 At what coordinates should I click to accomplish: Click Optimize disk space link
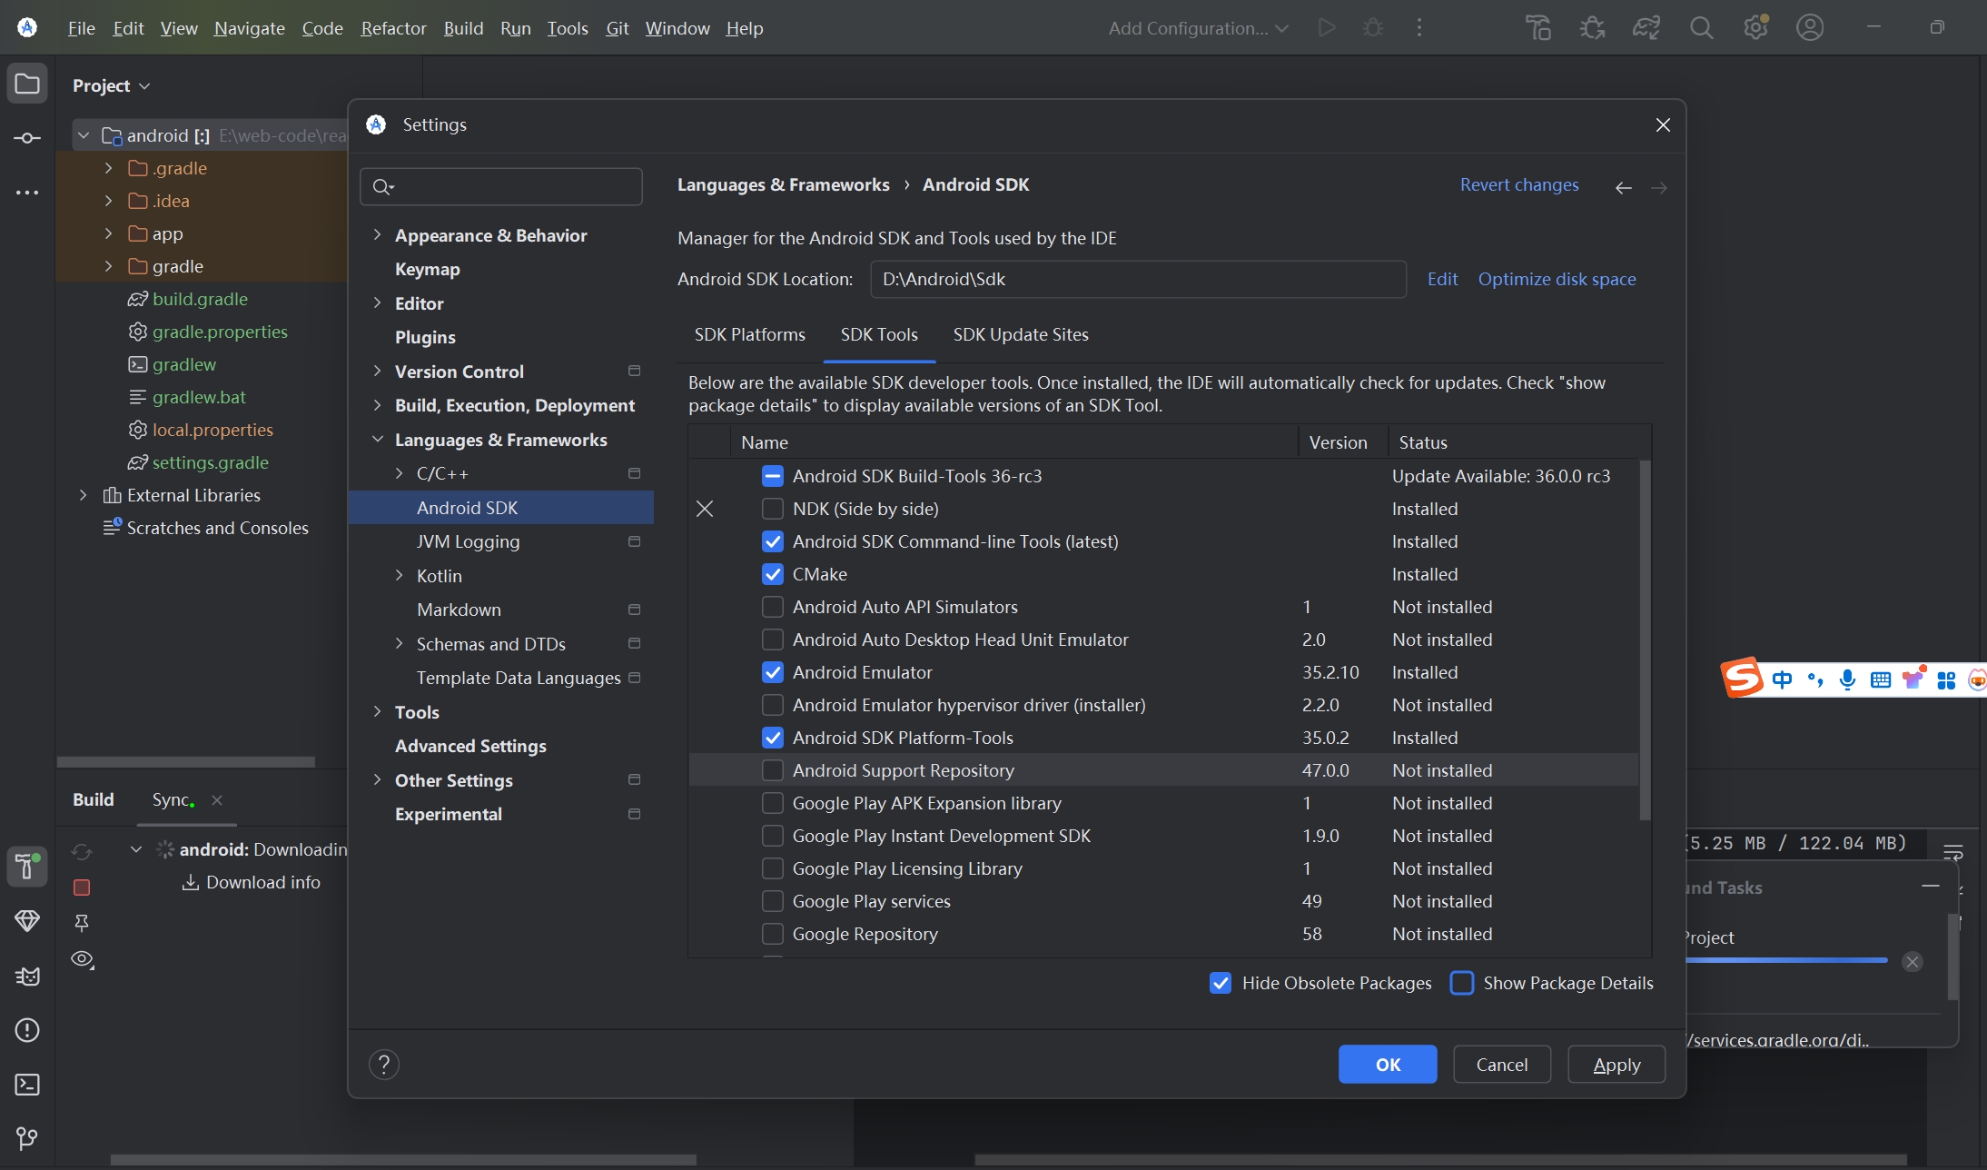(1557, 280)
